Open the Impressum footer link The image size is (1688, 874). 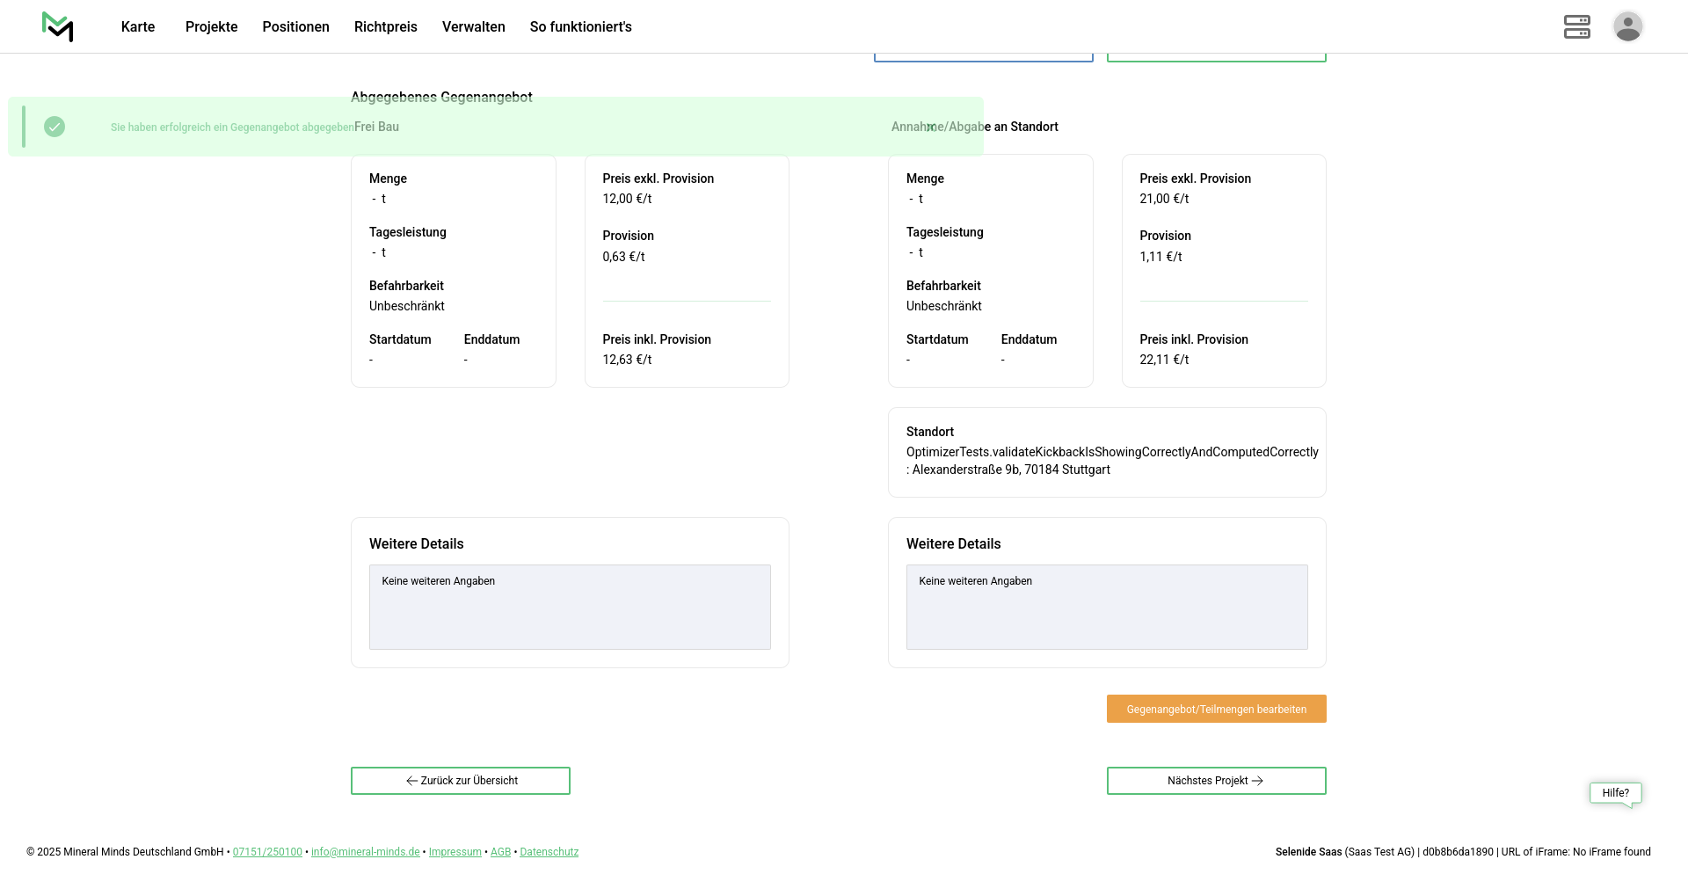pos(455,852)
